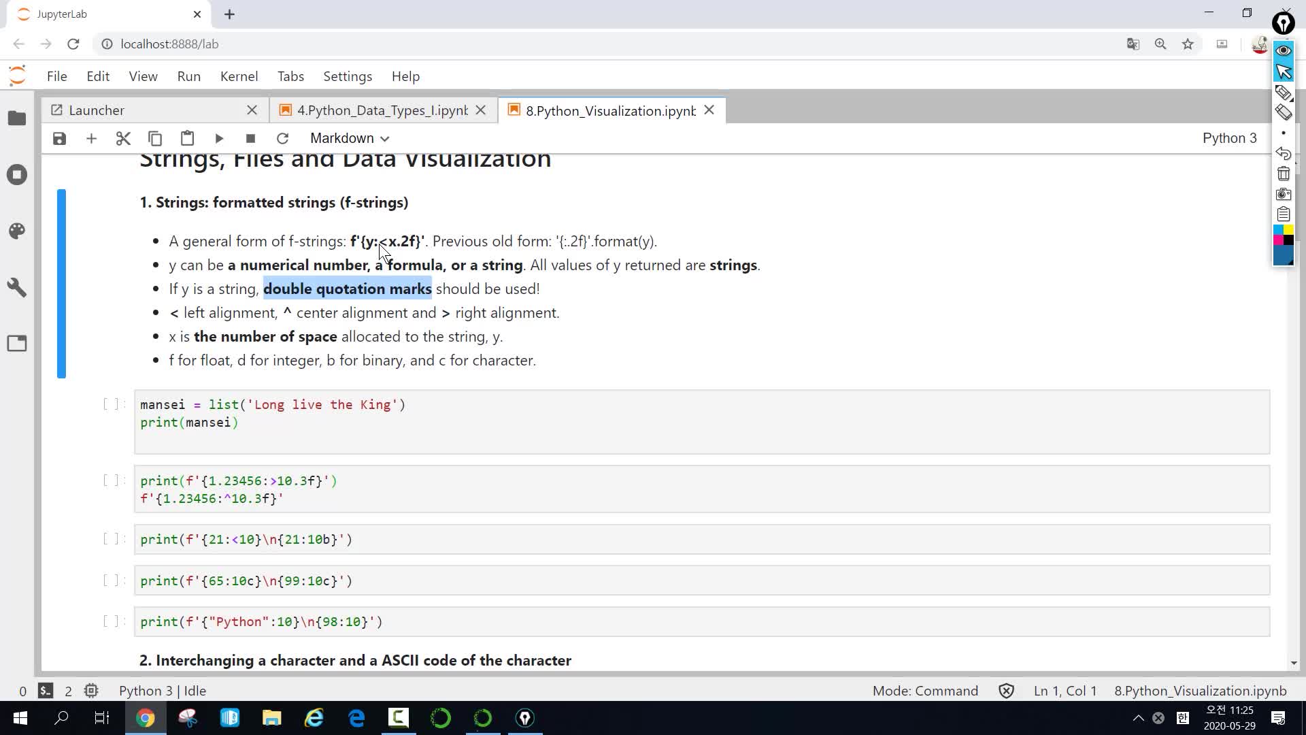Viewport: 1306px width, 735px height.
Task: Run the selected cell
Action: tap(219, 138)
